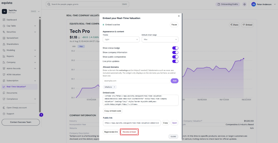Add the entered domain
The image size is (278, 143).
(x=174, y=81)
